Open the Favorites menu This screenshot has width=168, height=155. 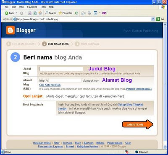(32, 7)
